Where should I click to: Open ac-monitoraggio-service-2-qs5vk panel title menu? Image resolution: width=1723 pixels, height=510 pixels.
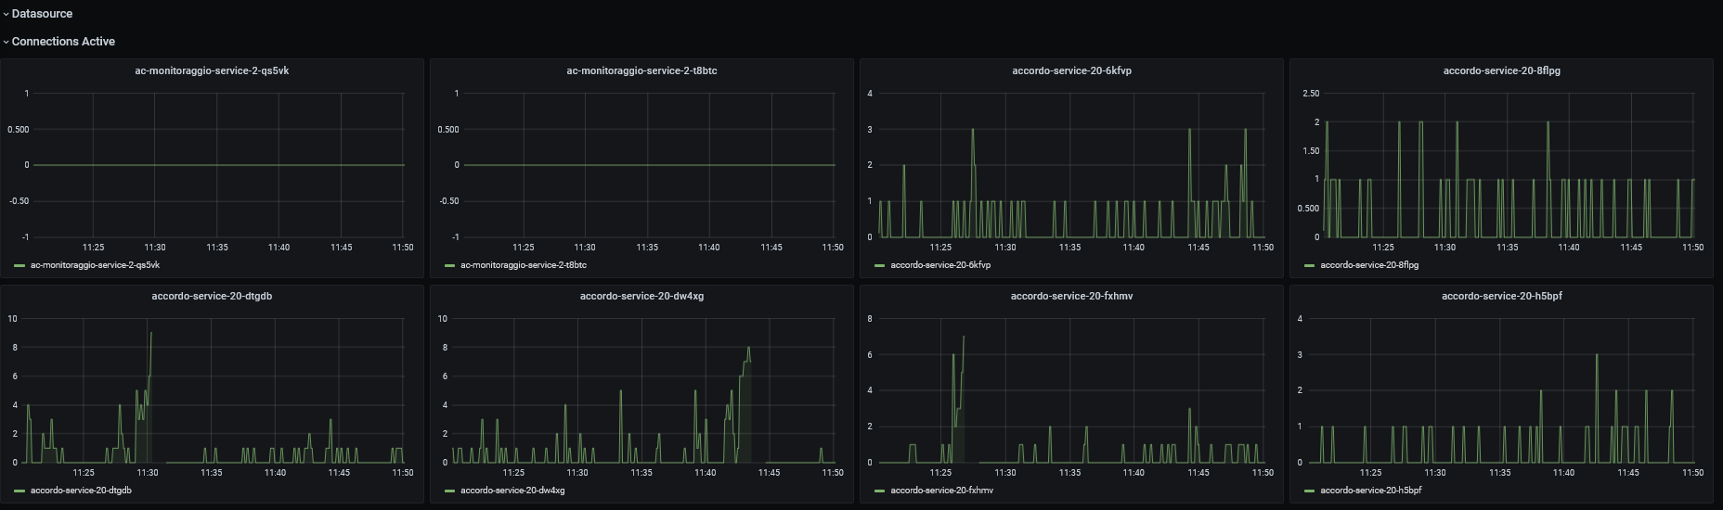[x=212, y=70]
